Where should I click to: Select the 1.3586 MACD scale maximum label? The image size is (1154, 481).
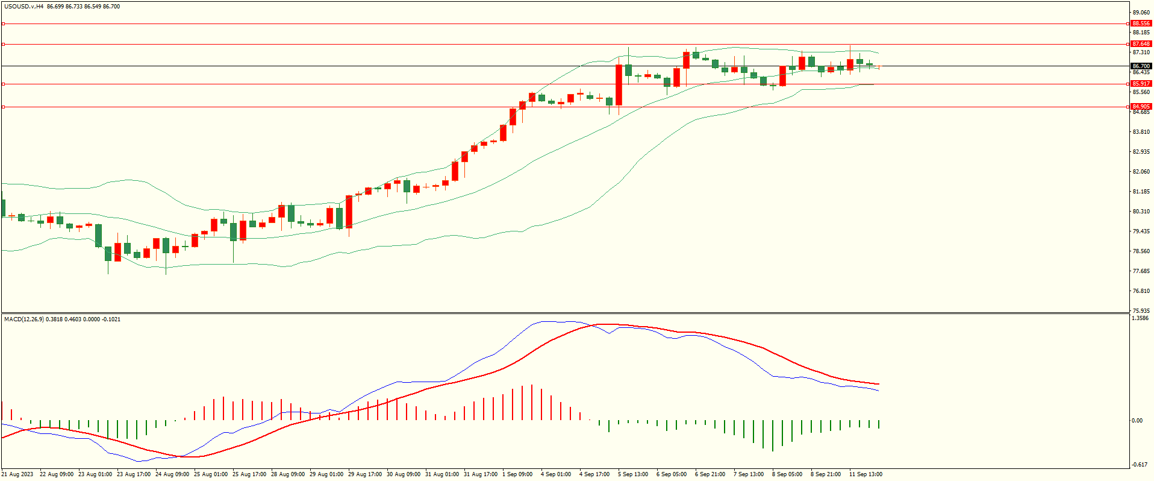click(x=1140, y=318)
